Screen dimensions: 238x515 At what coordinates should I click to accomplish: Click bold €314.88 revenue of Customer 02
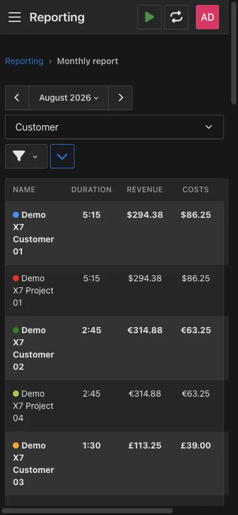(145, 330)
